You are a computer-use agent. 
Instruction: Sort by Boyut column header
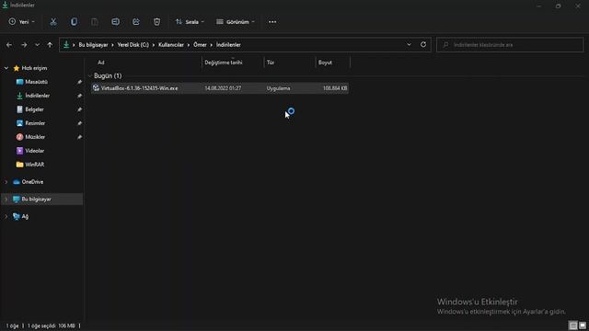325,63
